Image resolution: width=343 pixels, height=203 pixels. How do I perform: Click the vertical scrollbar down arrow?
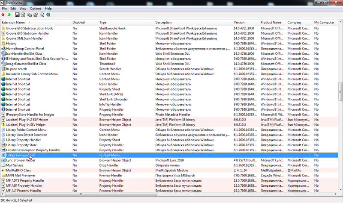click(340, 190)
